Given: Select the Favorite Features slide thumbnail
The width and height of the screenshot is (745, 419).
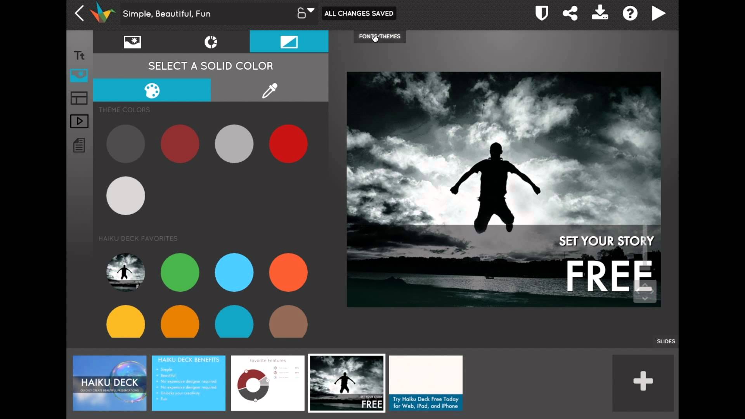Looking at the screenshot, I should pyautogui.click(x=268, y=383).
